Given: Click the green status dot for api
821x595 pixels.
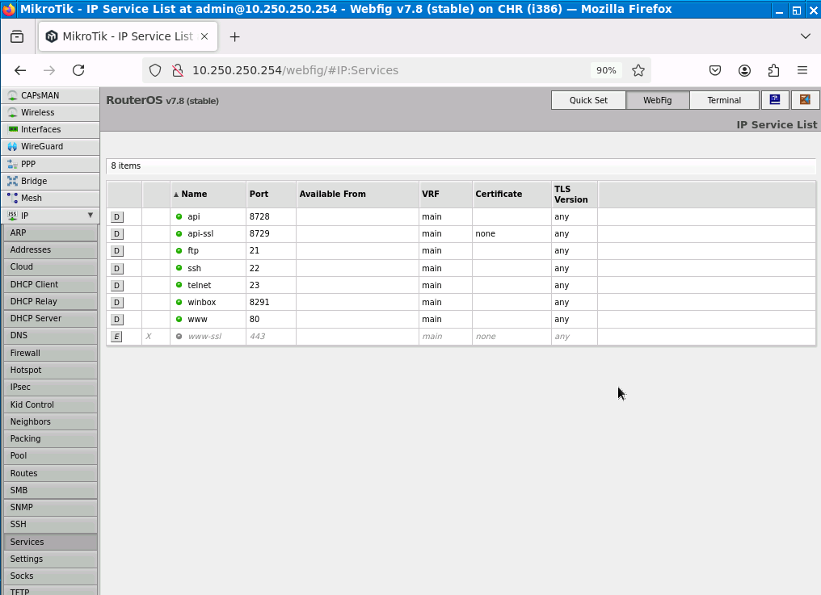Looking at the screenshot, I should (179, 216).
